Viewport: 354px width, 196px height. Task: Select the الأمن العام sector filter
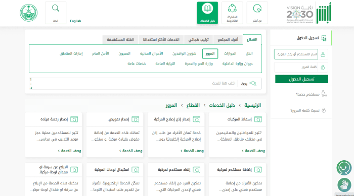101,53
